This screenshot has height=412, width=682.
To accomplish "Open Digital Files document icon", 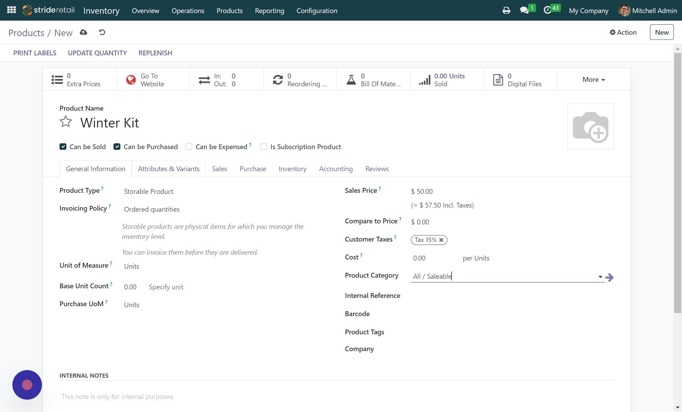I will tap(498, 80).
